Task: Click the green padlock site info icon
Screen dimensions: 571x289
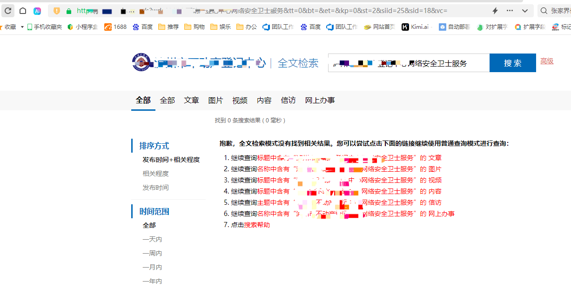Action: pyautogui.click(x=69, y=11)
